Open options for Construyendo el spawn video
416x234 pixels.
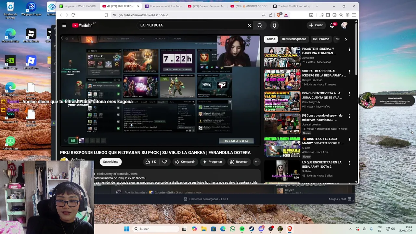[x=349, y=116]
